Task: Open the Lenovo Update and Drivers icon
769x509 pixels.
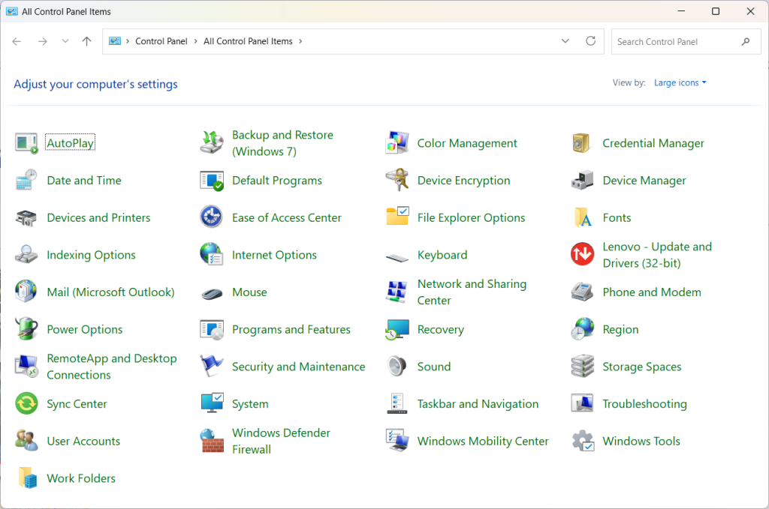Action: coord(583,255)
